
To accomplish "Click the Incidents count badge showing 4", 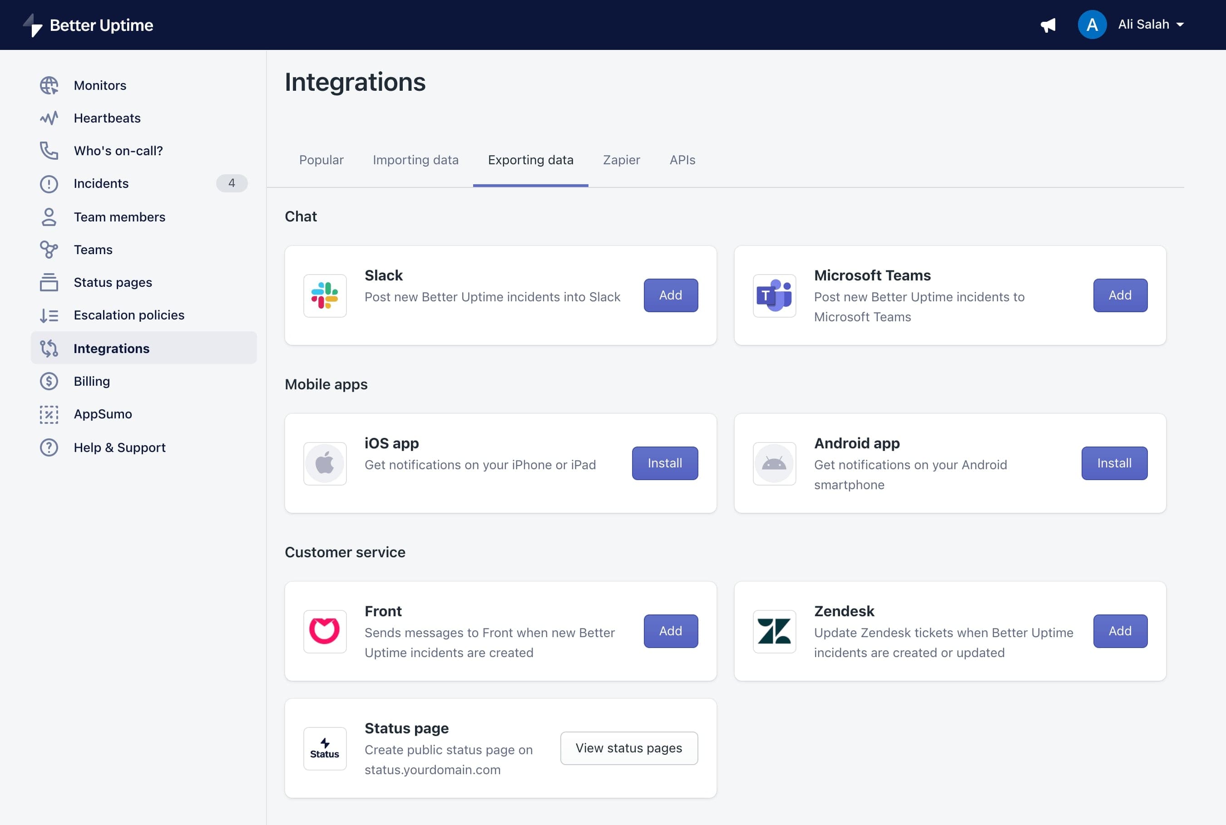I will 232,183.
